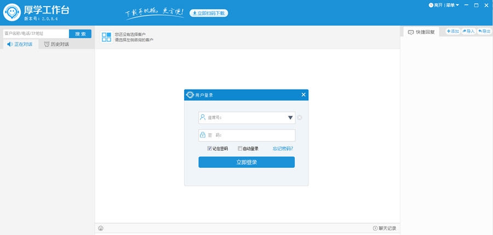Click the lock icon in 密码 field
Viewport: 493px width, 235px height.
(203, 135)
